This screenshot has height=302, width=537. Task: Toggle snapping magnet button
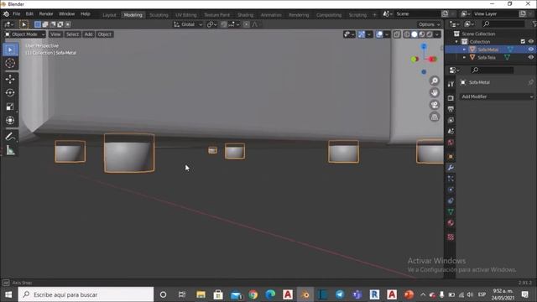[224, 24]
